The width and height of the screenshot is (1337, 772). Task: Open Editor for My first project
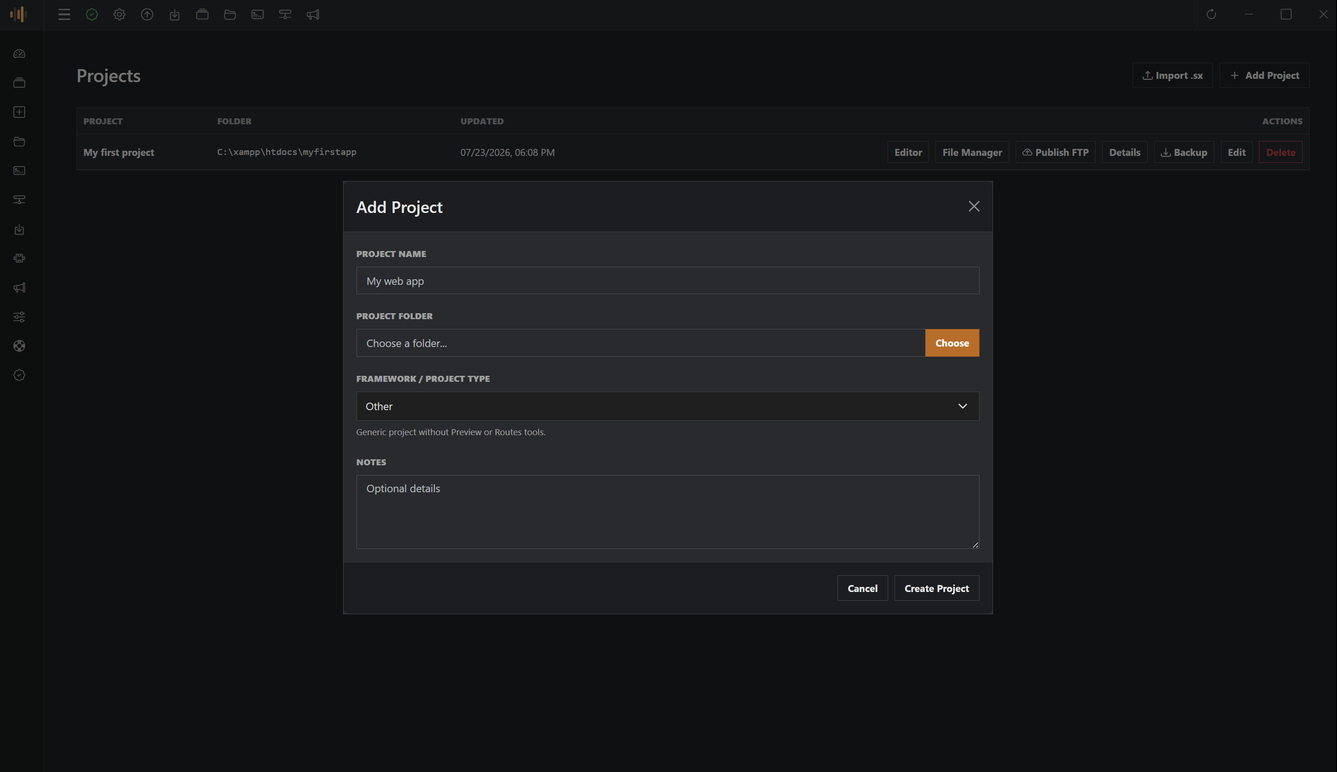908,152
